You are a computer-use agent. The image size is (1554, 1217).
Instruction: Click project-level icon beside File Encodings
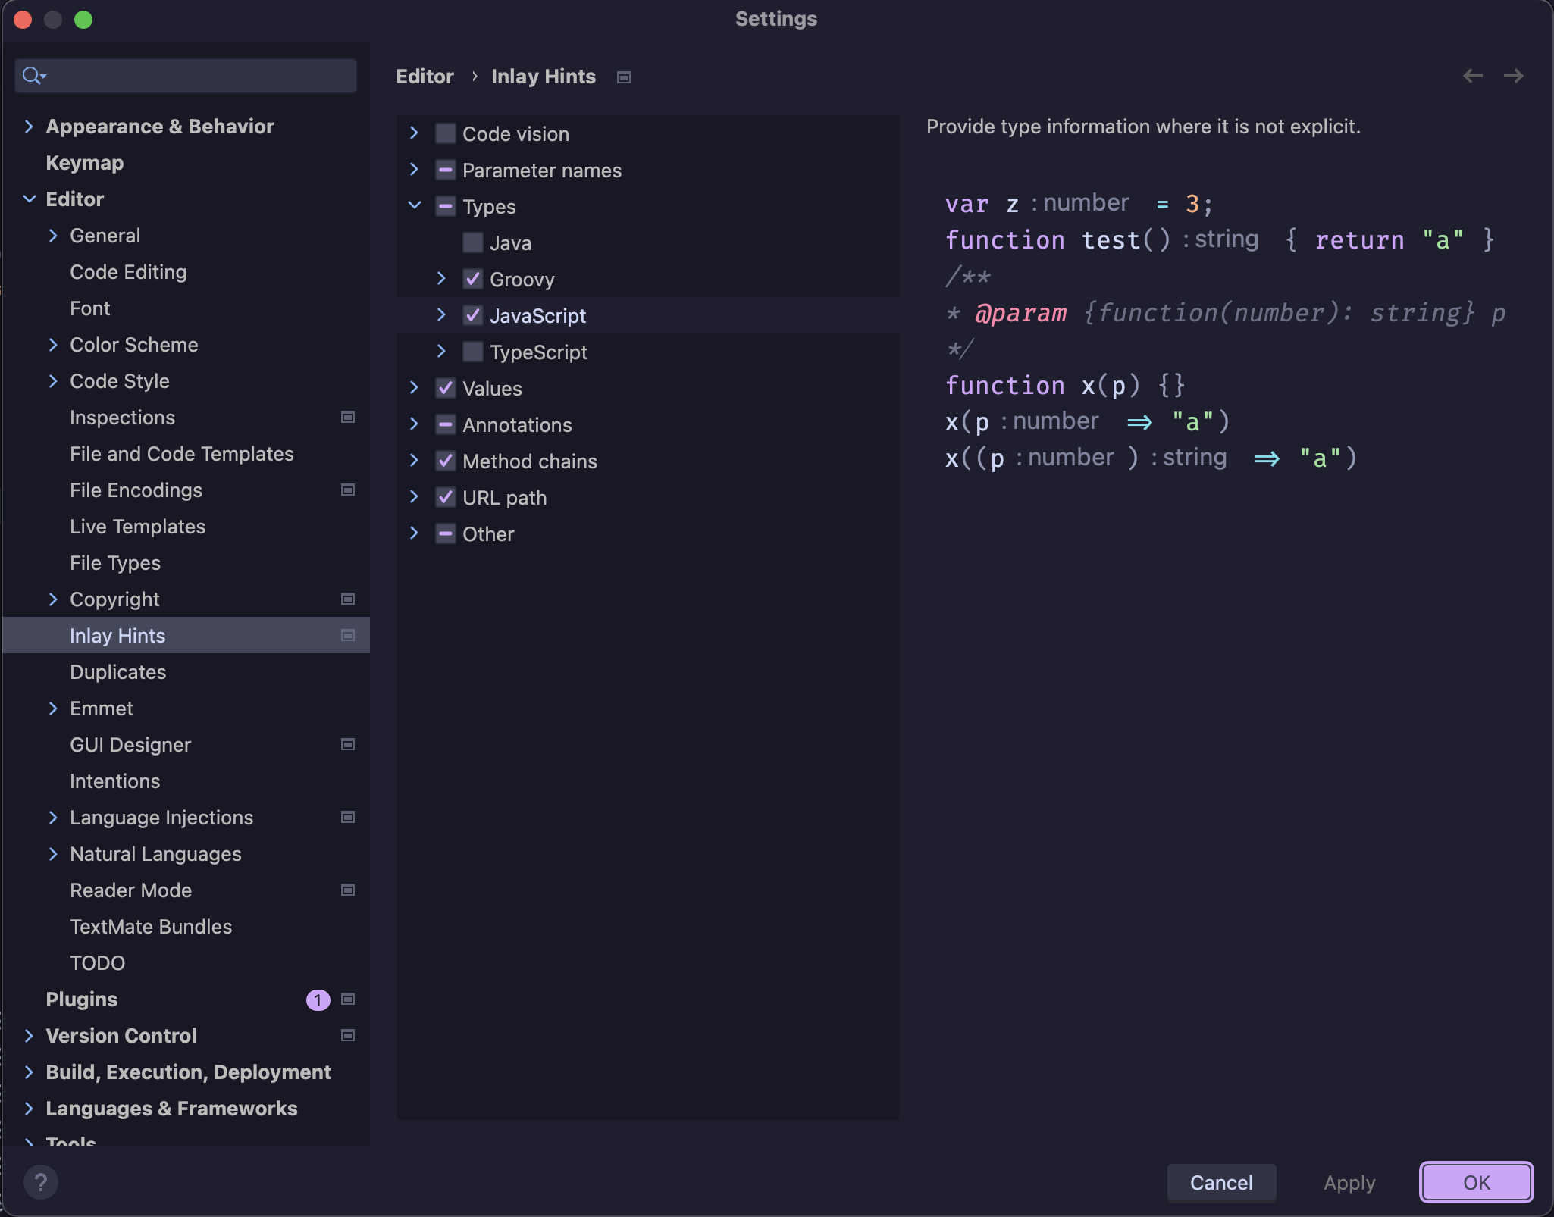[348, 490]
